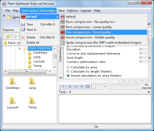Open the Help menu
This screenshot has height=131, width=154.
pyautogui.click(x=97, y=11)
